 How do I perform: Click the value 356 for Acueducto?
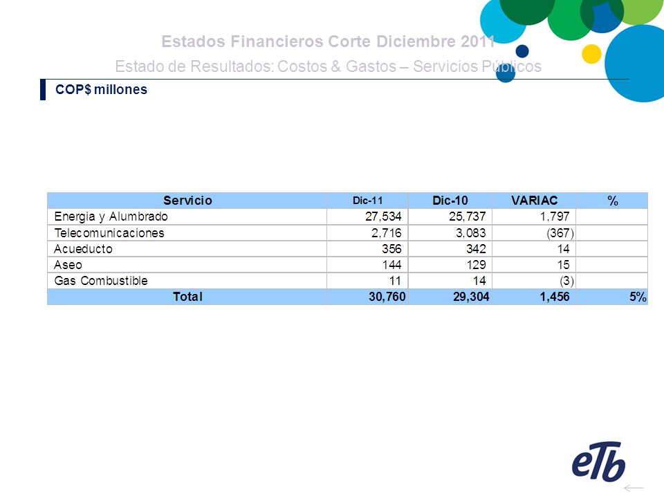391,248
